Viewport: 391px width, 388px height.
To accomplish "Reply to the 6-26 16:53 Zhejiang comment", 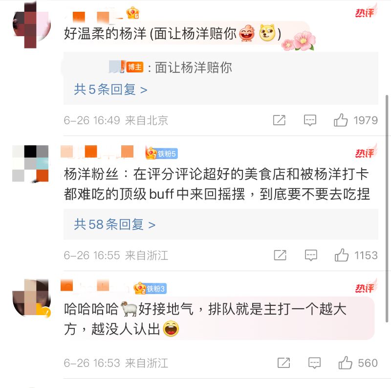I will pos(314,363).
